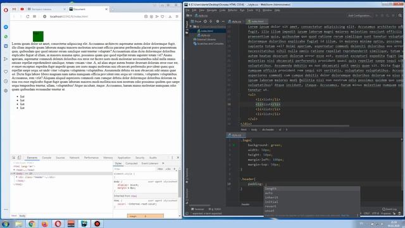Hide the Project panel with minus icon
This screenshot has width=405, height=228.
[223, 22]
